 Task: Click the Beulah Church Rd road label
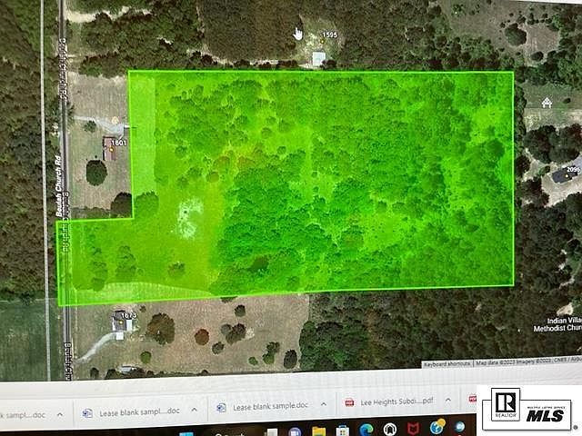pos(58,186)
